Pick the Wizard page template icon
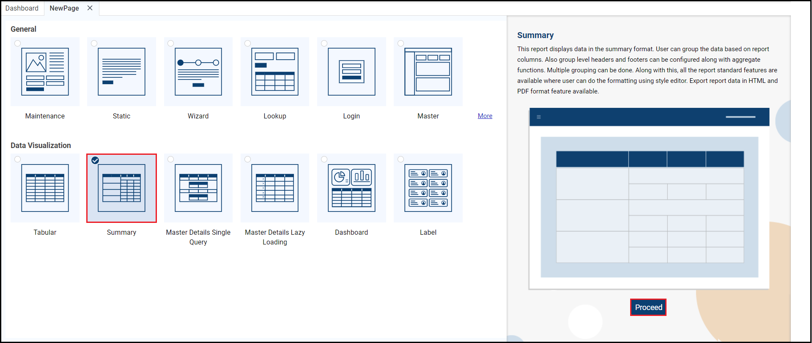Viewport: 812px width, 343px height. click(x=198, y=71)
